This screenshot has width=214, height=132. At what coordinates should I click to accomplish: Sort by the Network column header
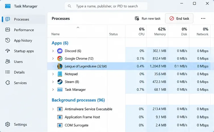click(x=202, y=34)
